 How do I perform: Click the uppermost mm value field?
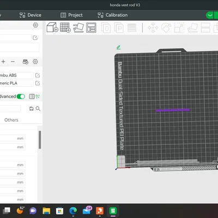click(13, 138)
